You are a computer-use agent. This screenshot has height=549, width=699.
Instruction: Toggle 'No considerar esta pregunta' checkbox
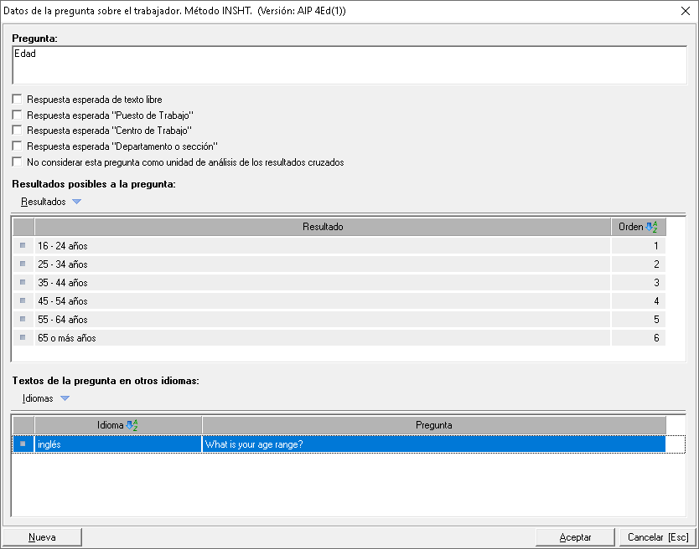18,162
